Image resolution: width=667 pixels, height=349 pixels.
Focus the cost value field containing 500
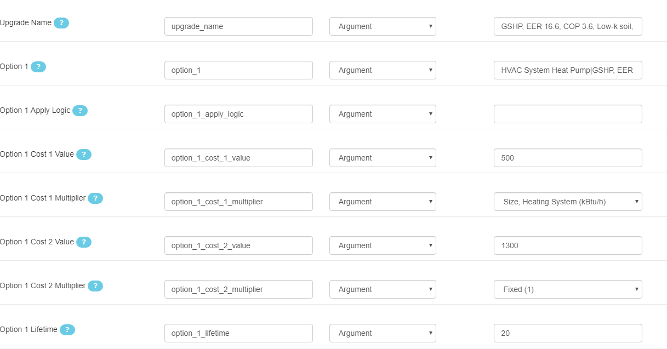[568, 158]
